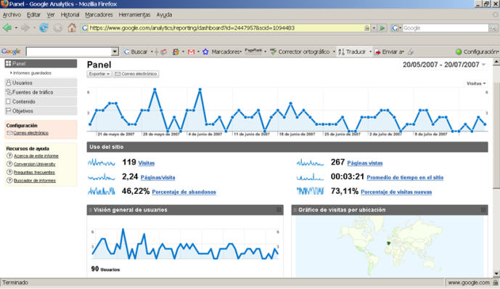Click the green Go arrow beside URL
The width and height of the screenshot is (500, 289).
(382, 28)
